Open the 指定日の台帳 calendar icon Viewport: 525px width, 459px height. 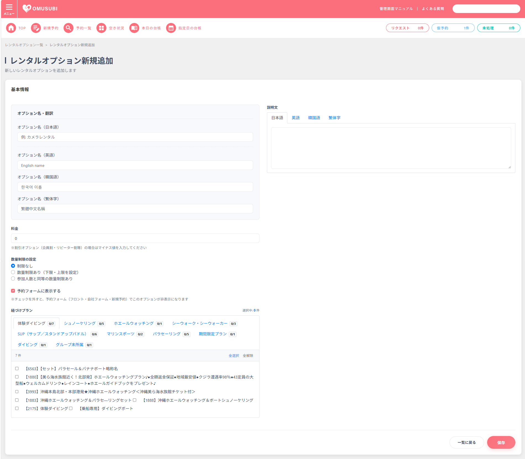click(171, 28)
